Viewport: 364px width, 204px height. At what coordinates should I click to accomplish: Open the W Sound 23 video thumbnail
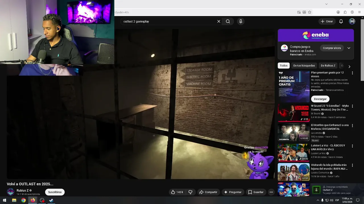(x=293, y=113)
